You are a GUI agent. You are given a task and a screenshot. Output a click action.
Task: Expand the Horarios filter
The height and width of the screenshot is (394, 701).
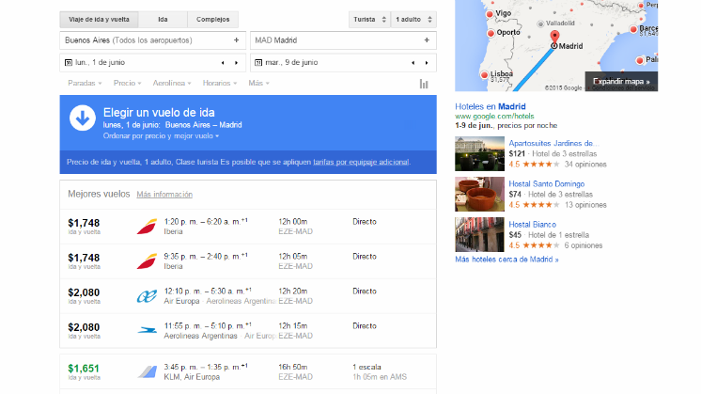(x=220, y=83)
